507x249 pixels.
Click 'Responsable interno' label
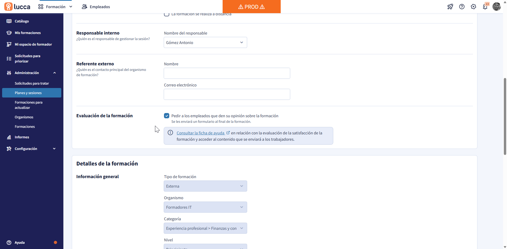click(x=98, y=33)
